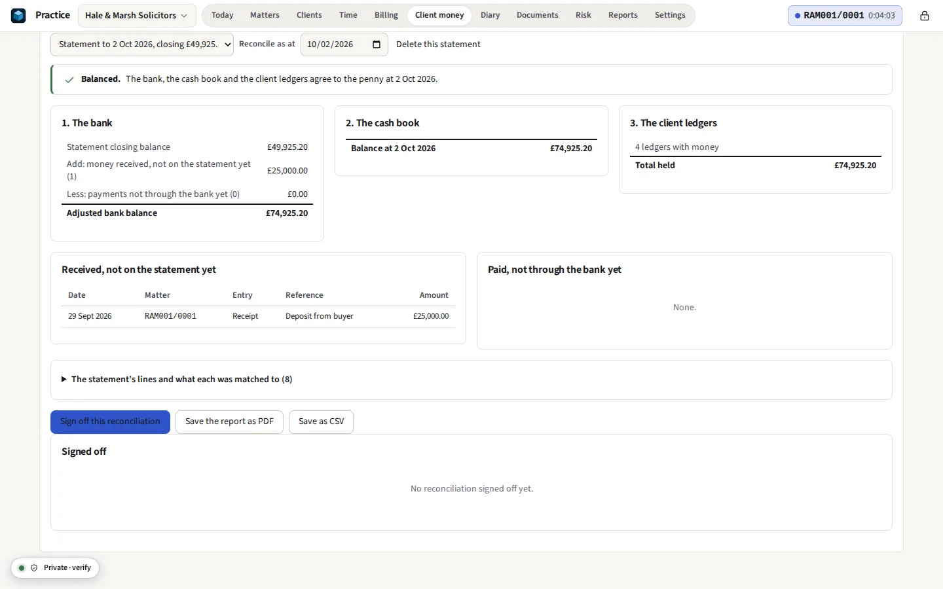The width and height of the screenshot is (943, 589).
Task: Click the Practice app logo icon
Action: point(18,15)
